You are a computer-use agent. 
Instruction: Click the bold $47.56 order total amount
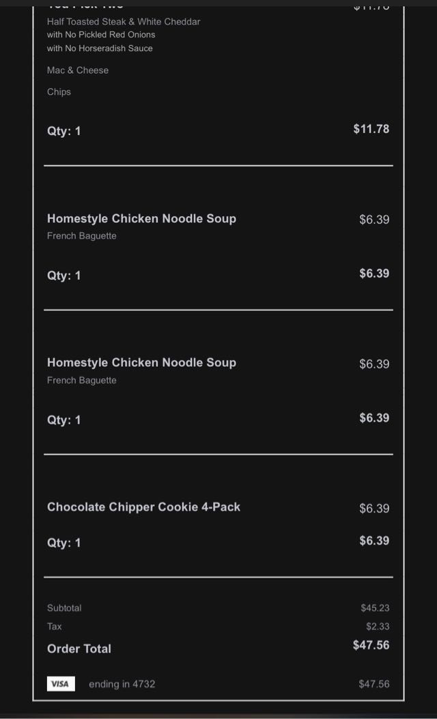(x=371, y=645)
